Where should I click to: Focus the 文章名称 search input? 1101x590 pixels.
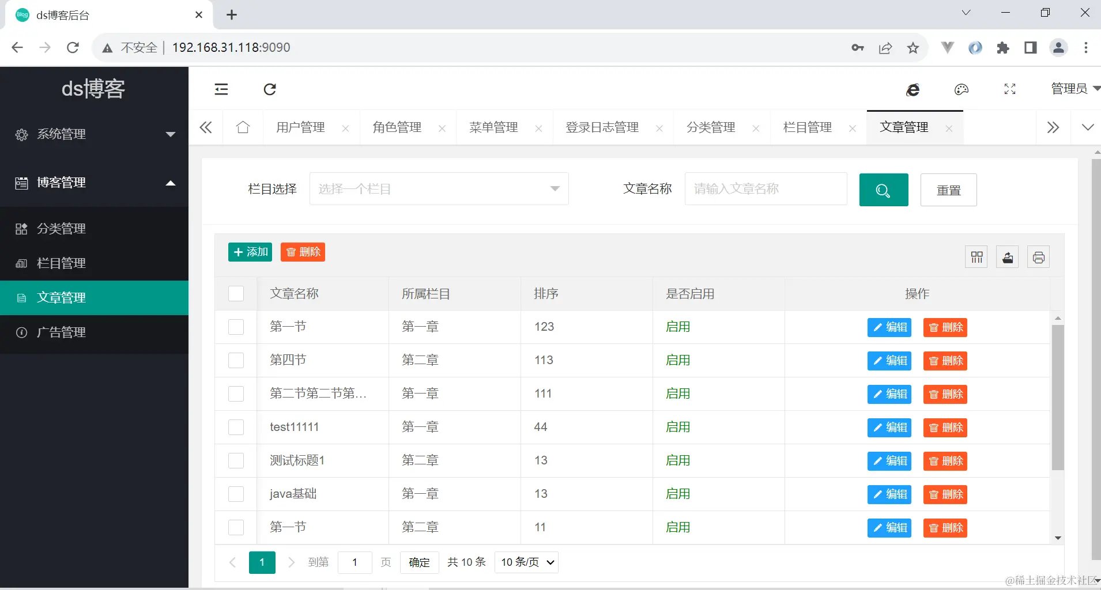[766, 189]
